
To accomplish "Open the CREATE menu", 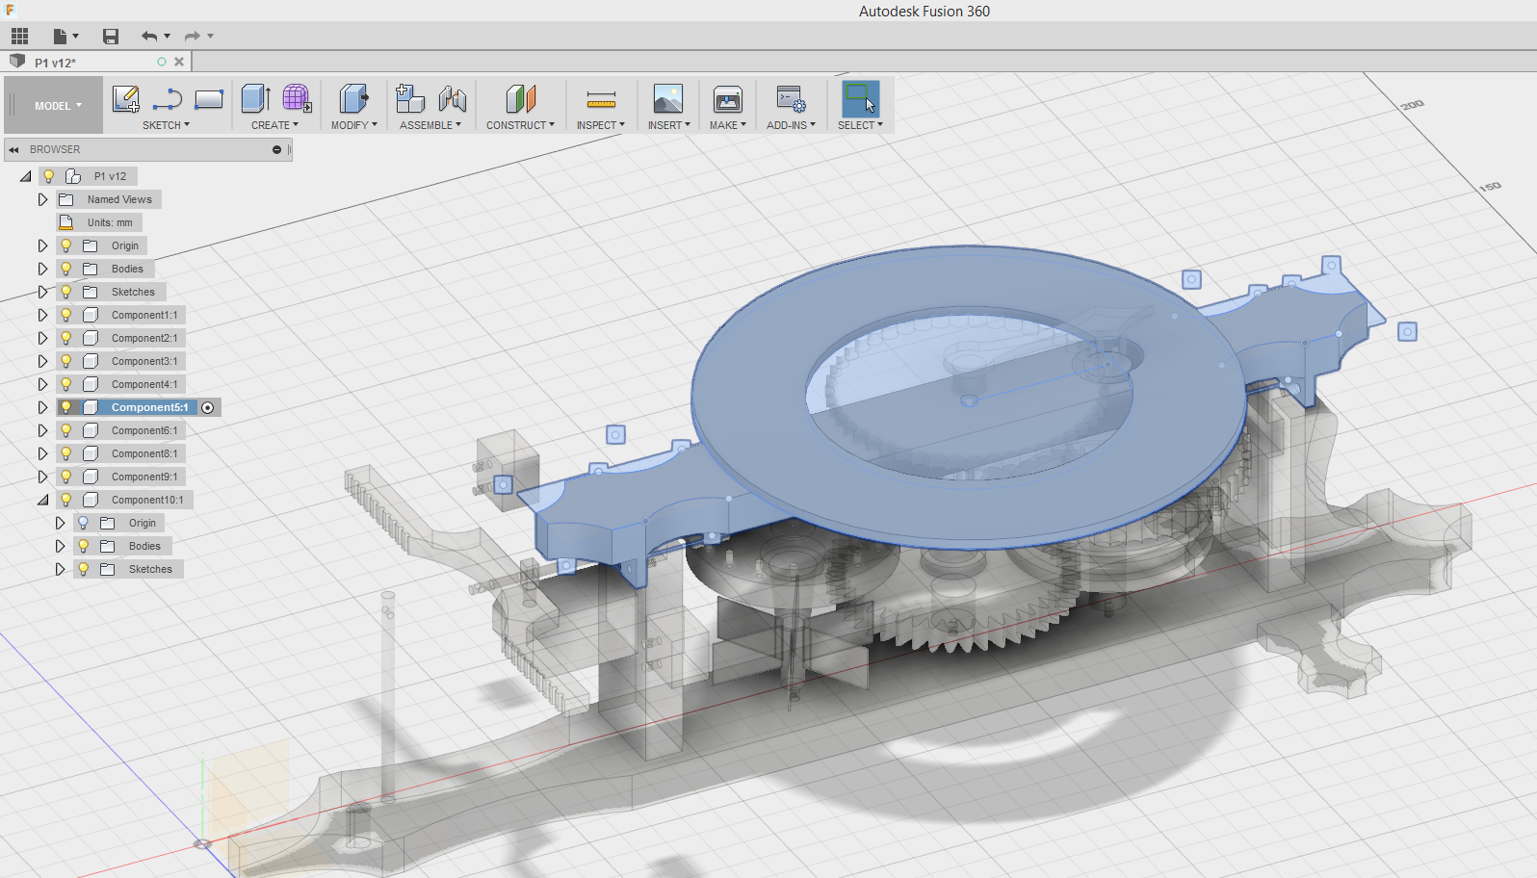I will click(x=274, y=125).
